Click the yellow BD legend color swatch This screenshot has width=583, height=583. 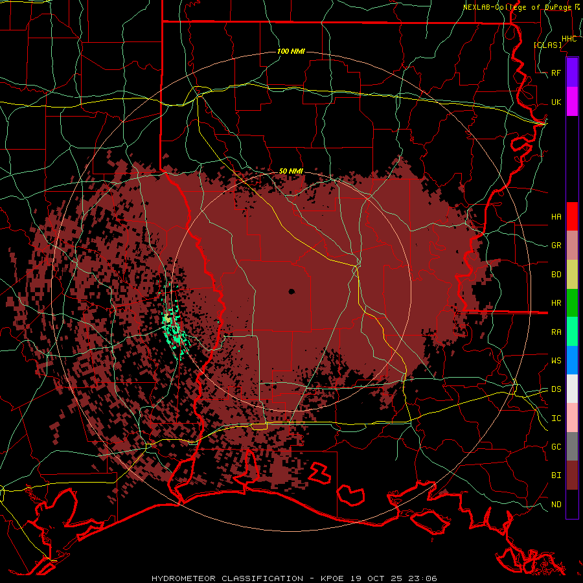(x=572, y=275)
